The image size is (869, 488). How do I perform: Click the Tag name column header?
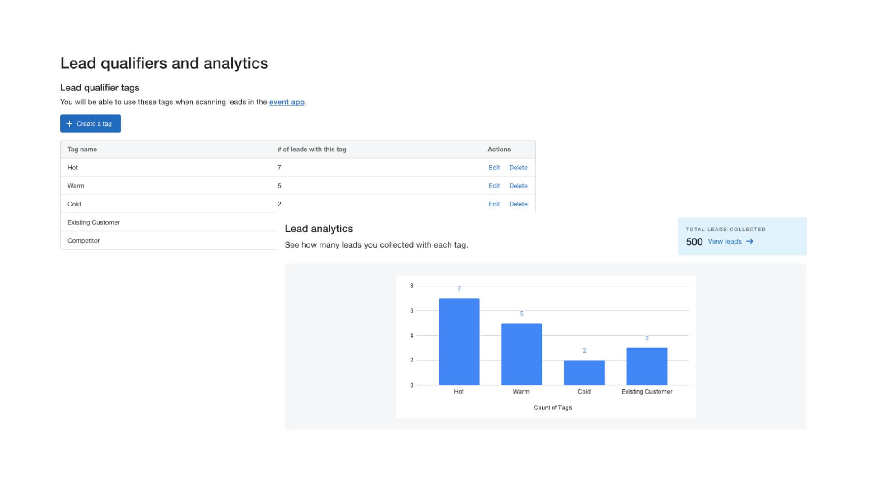coord(82,149)
